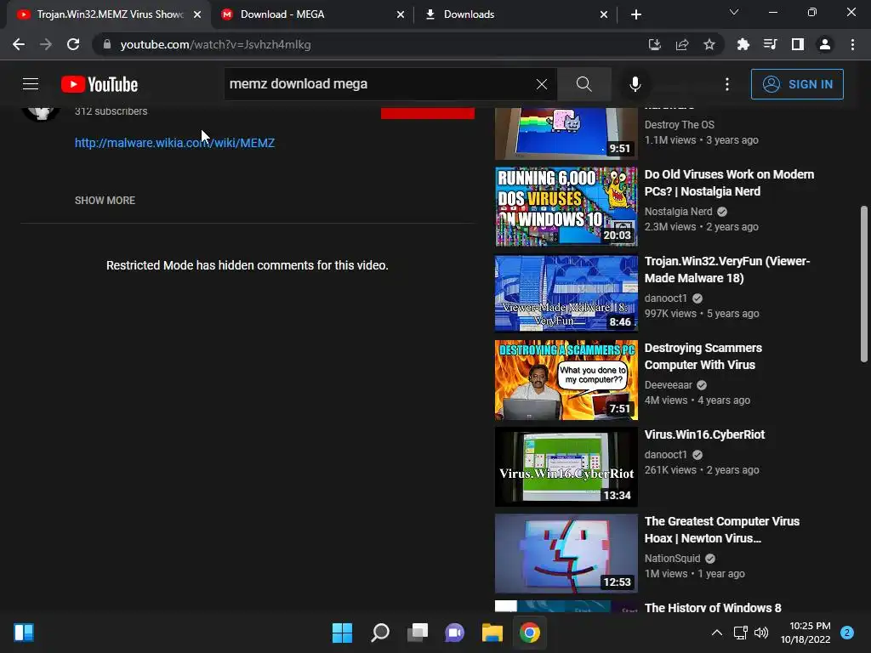Open the media controls icon

pos(770,44)
